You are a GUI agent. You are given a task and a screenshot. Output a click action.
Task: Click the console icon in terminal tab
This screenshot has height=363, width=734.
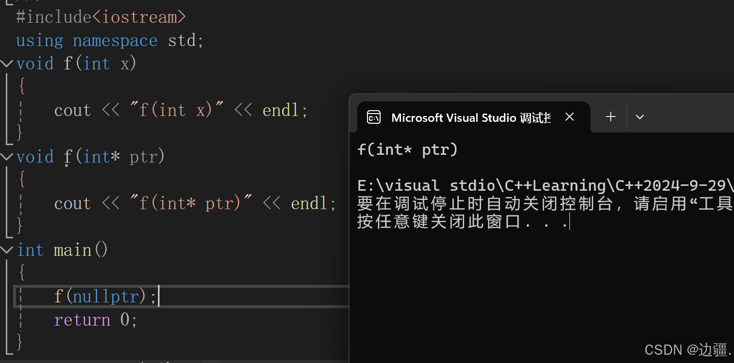coord(374,117)
